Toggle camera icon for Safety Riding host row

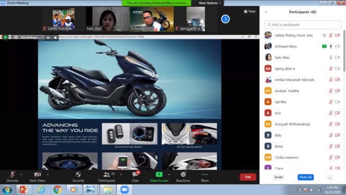coord(337,35)
